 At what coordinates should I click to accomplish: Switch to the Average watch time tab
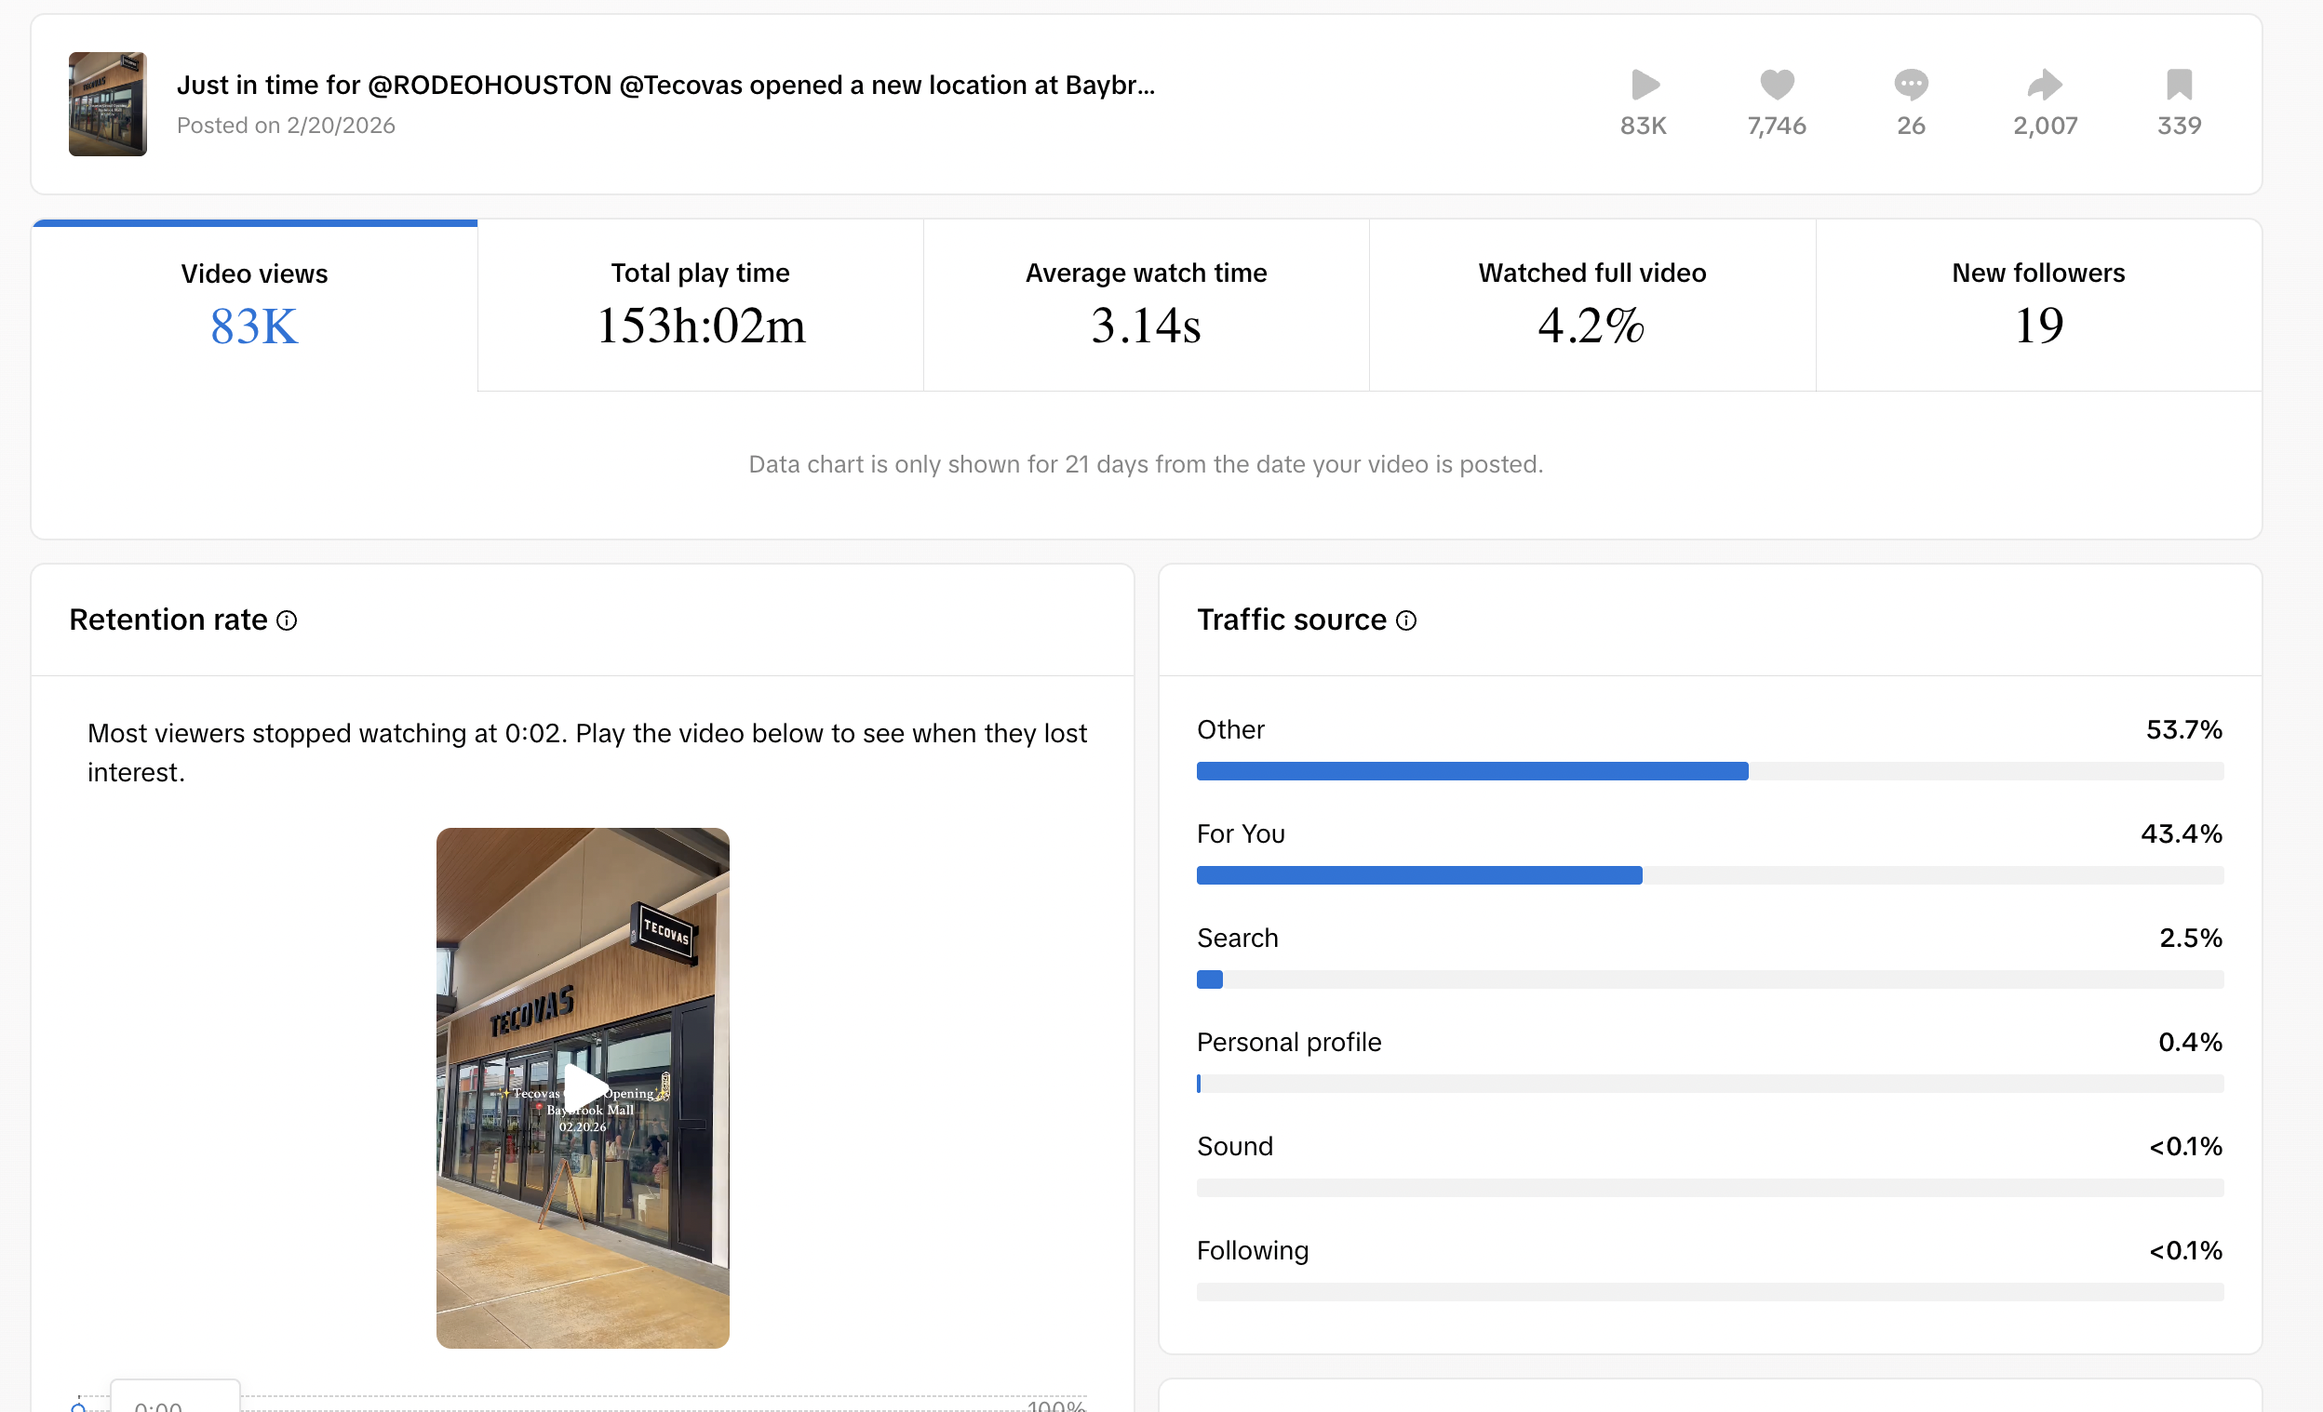click(1147, 306)
